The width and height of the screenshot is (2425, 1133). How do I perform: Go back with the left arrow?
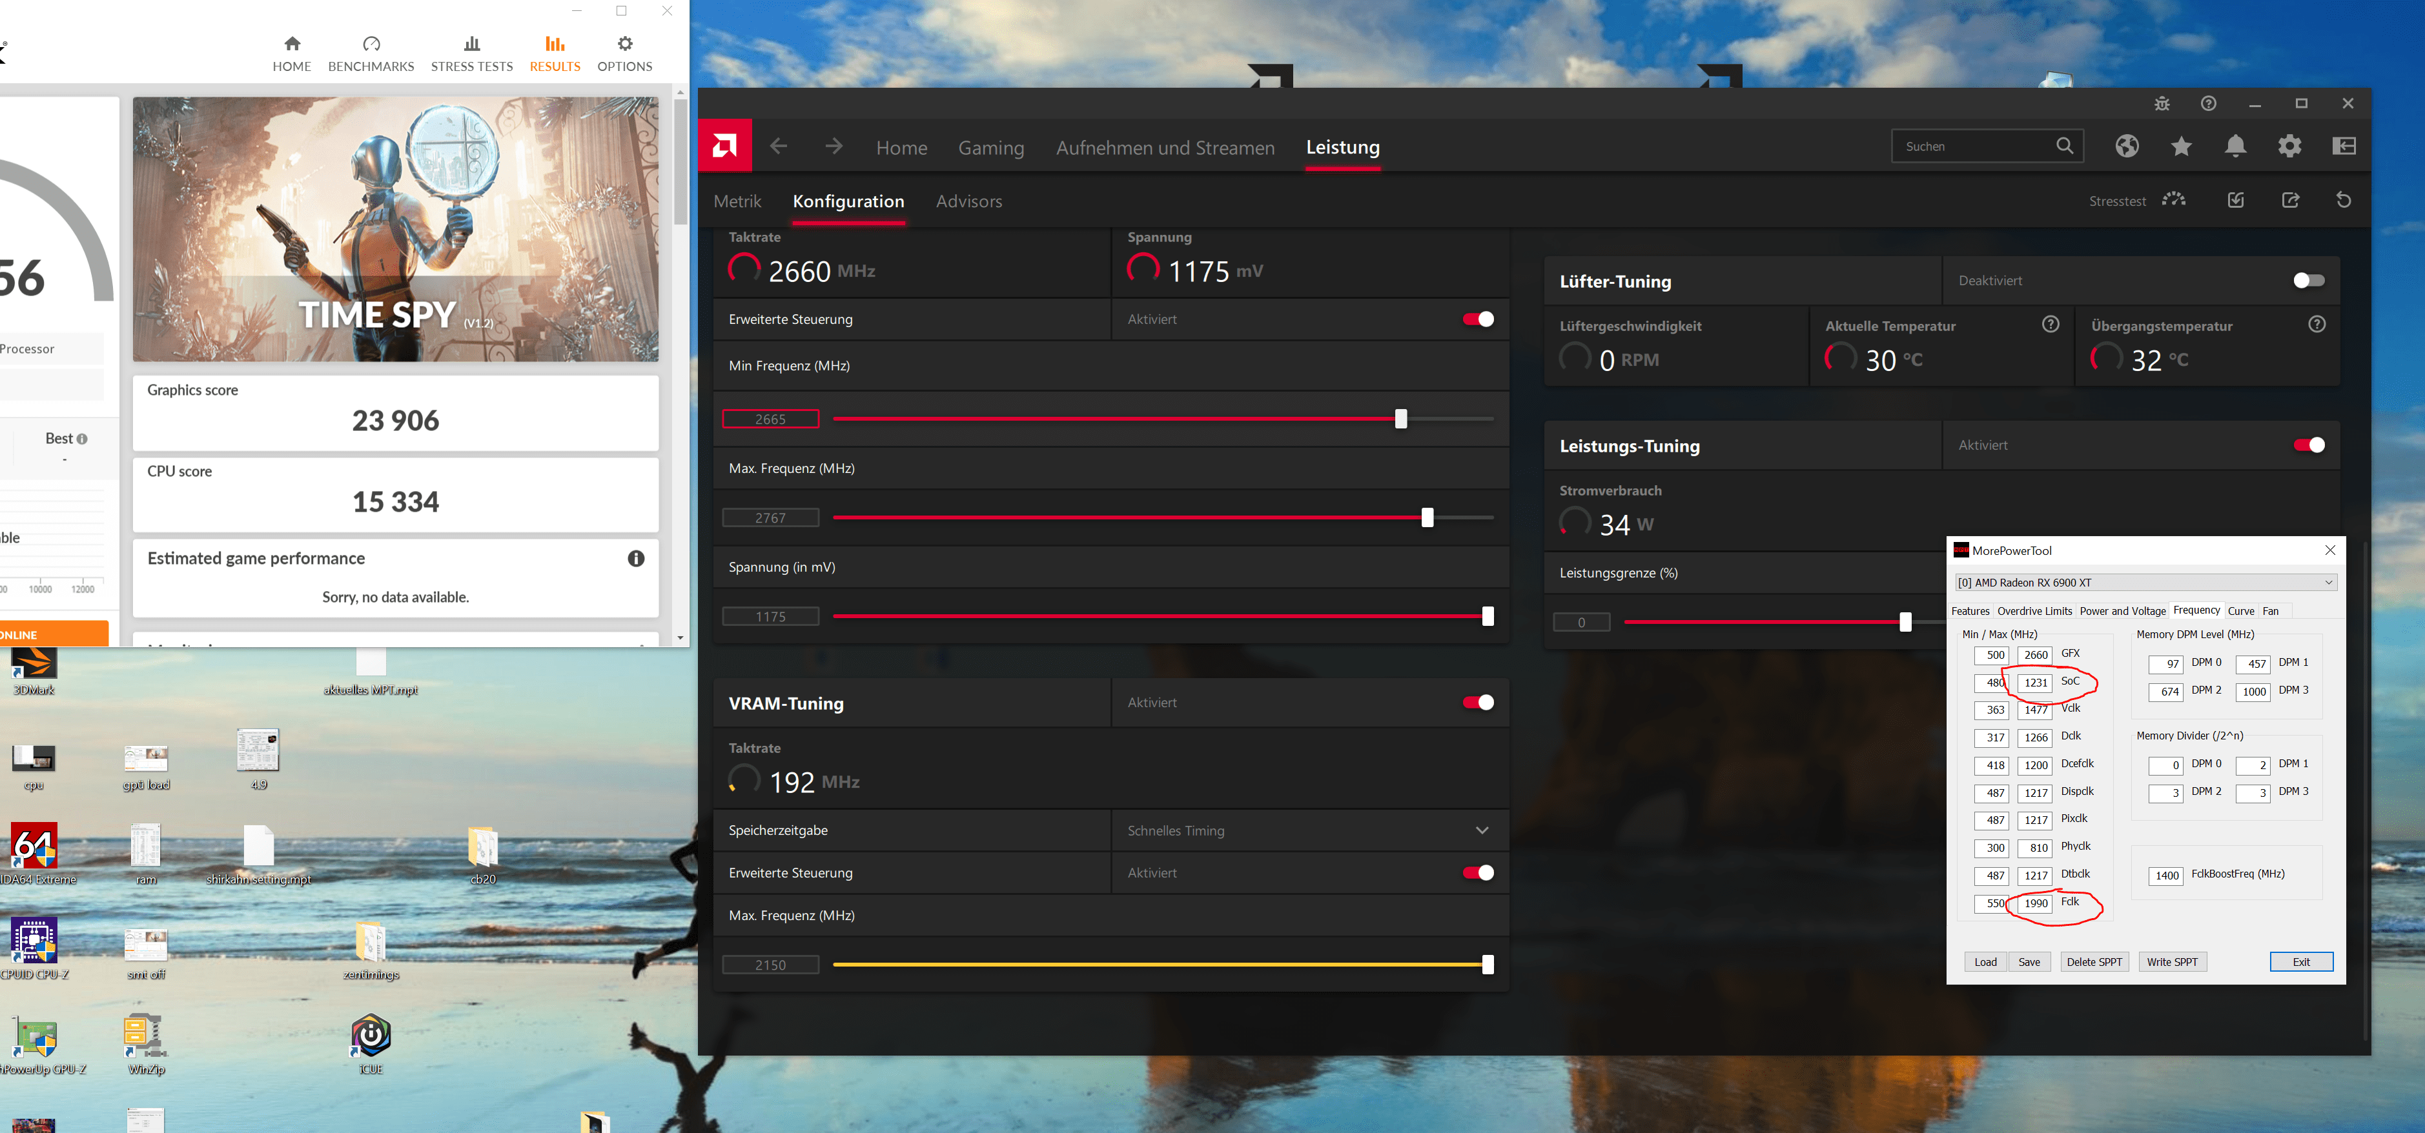(779, 147)
